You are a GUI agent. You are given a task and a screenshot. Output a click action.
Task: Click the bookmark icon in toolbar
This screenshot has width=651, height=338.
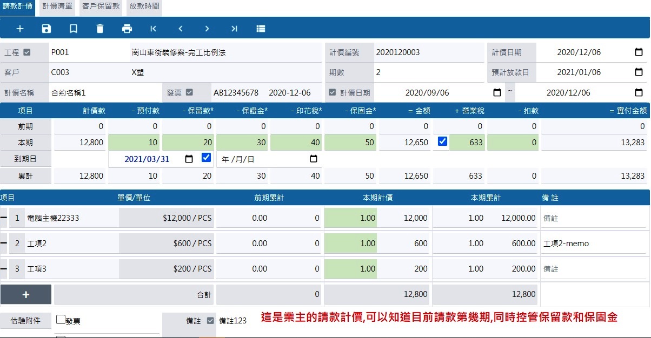pyautogui.click(x=73, y=29)
